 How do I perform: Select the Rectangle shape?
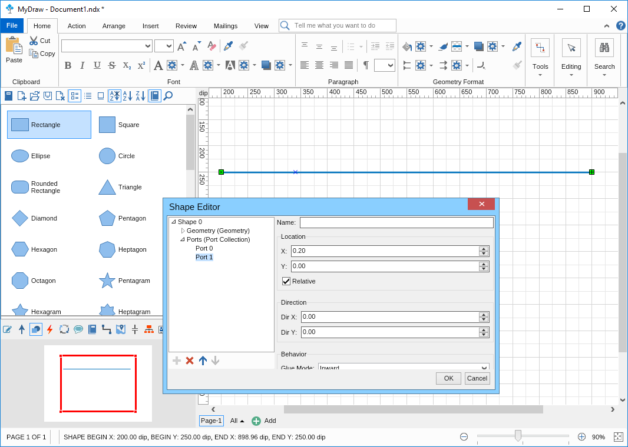49,125
